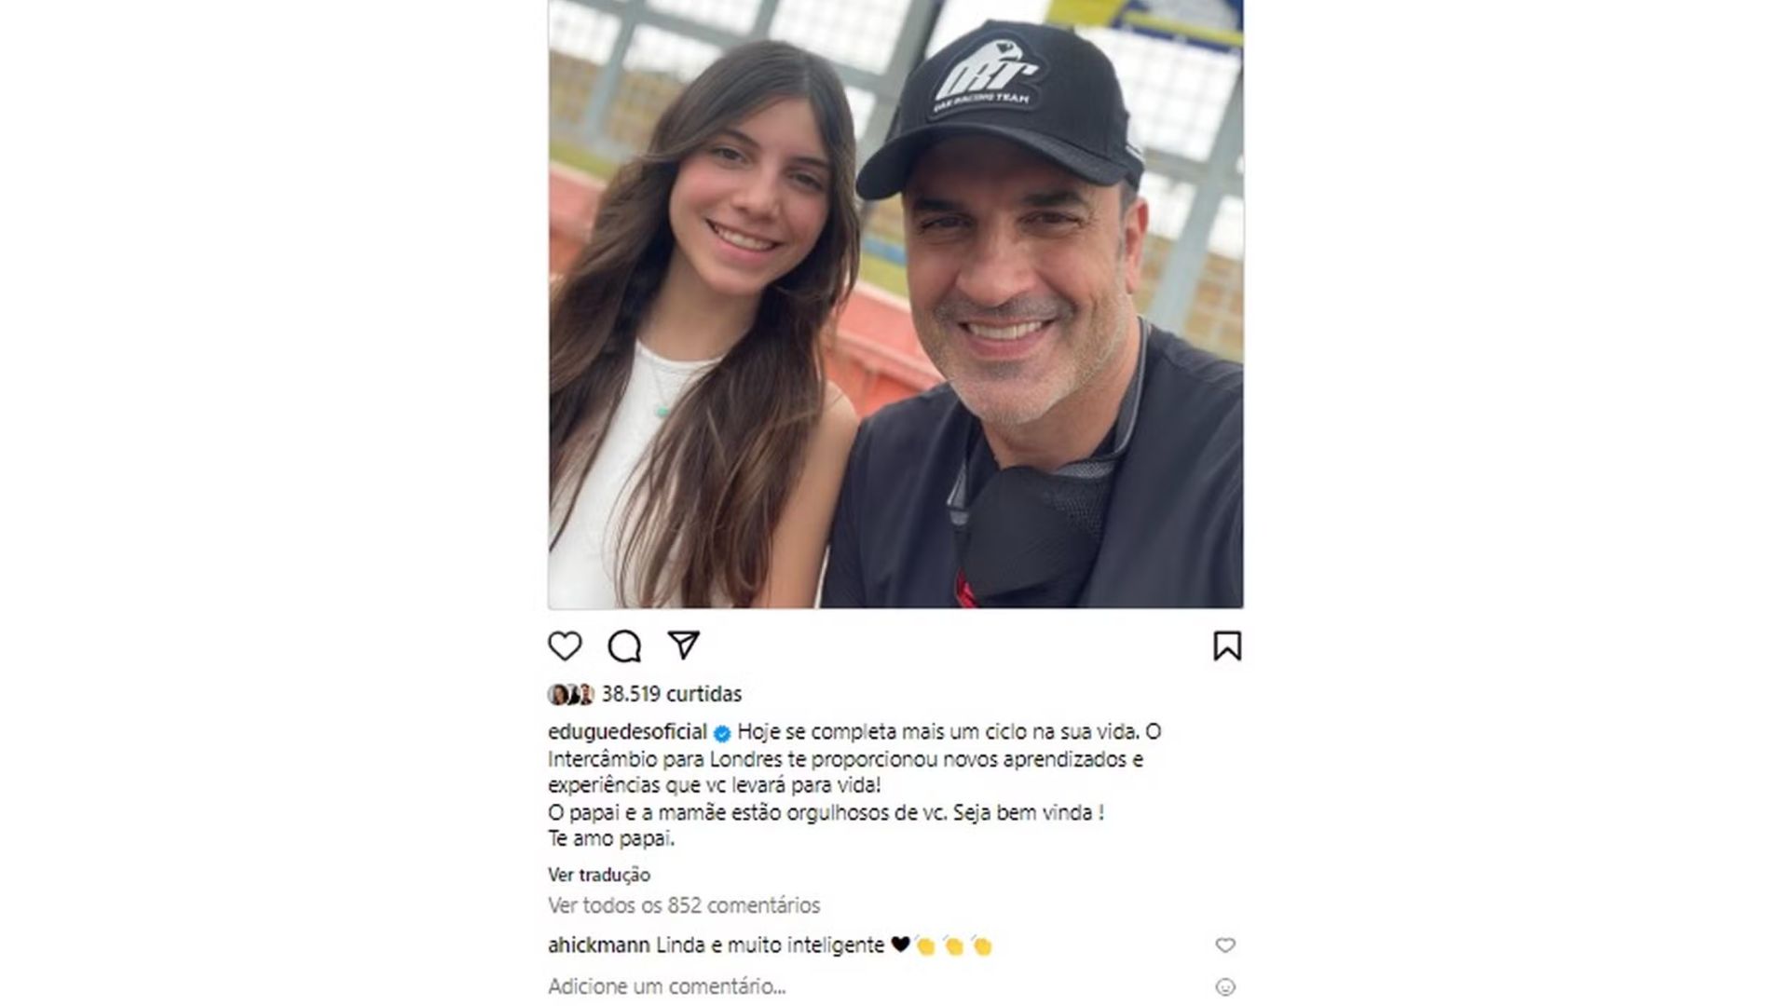Open the emoji picker smiley icon
The image size is (1789, 1006).
(1226, 986)
